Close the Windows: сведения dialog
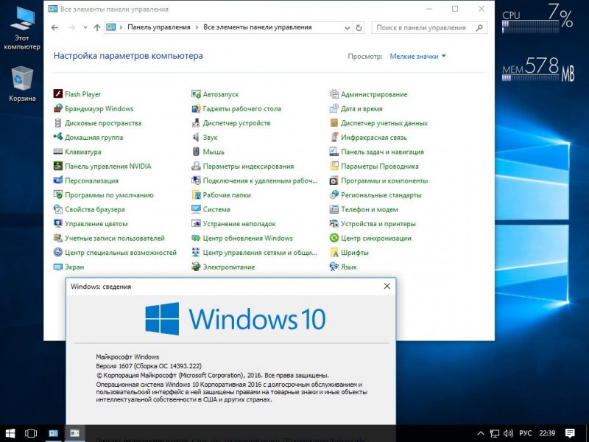Image resolution: width=589 pixels, height=442 pixels. pyautogui.click(x=387, y=286)
